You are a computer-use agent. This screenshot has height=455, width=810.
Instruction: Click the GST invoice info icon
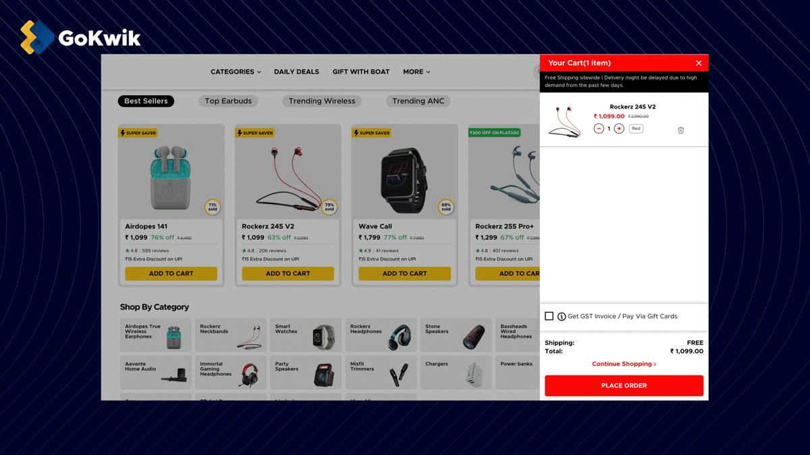point(562,316)
